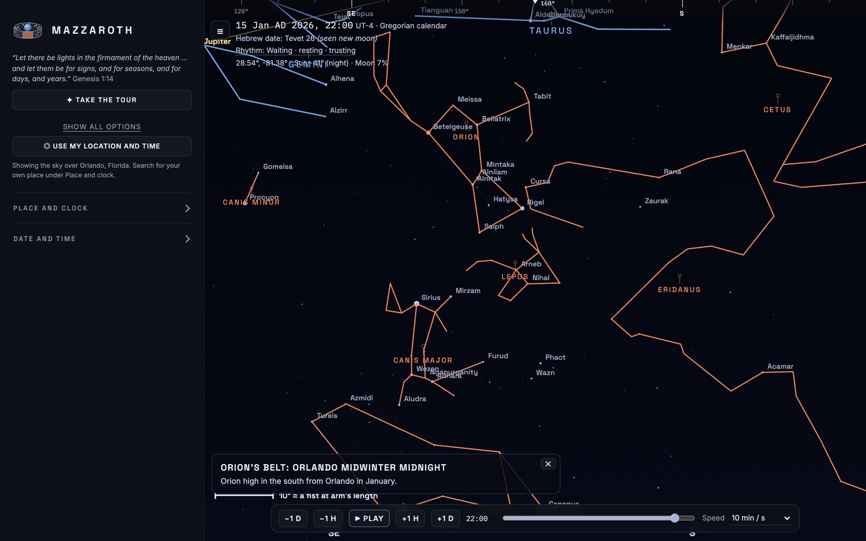Select the star label Menkar
This screenshot has width=866, height=541.
point(739,46)
